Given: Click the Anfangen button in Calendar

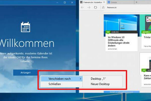Looking at the screenshot, I should click(25, 72).
